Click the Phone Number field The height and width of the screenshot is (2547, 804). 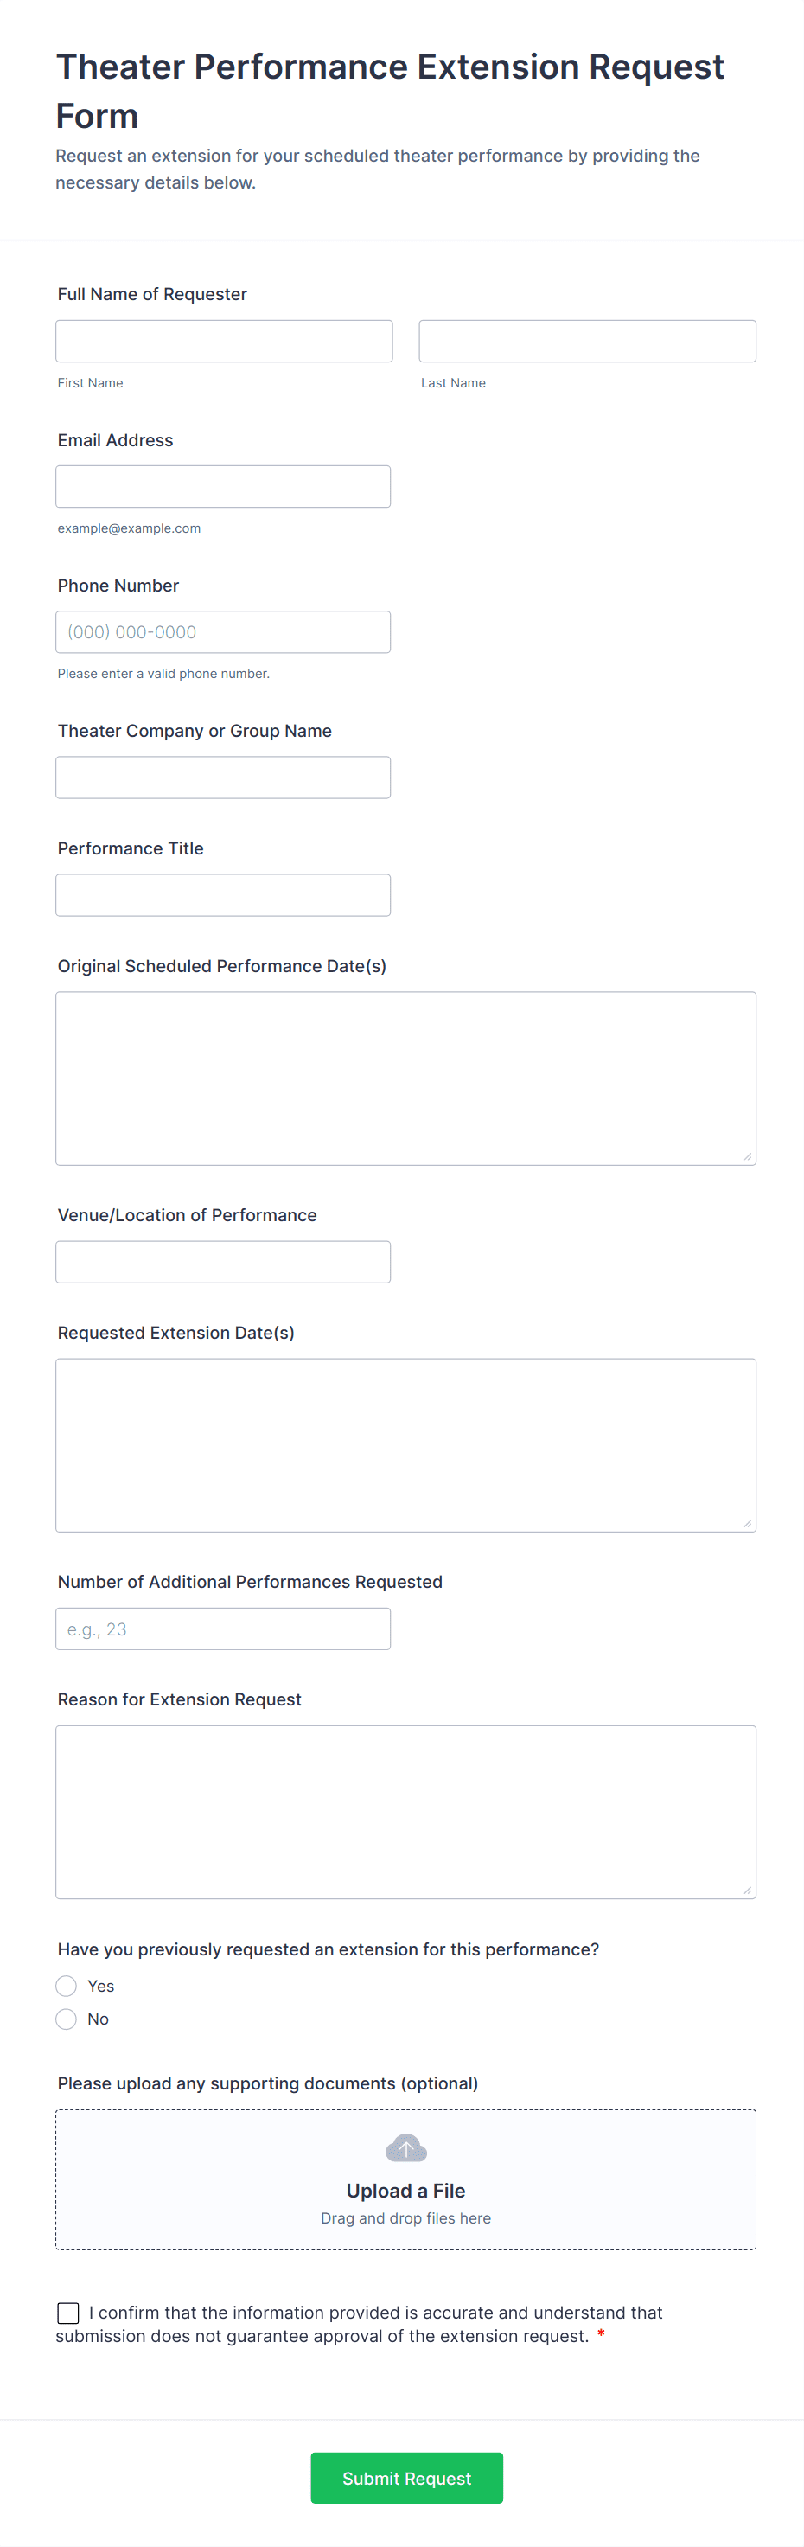[222, 632]
